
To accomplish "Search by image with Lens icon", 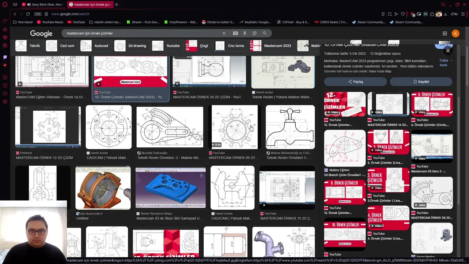I will [254, 33].
